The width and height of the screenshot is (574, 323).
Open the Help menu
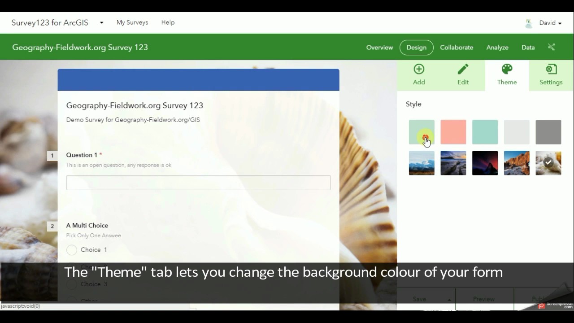pos(168,22)
